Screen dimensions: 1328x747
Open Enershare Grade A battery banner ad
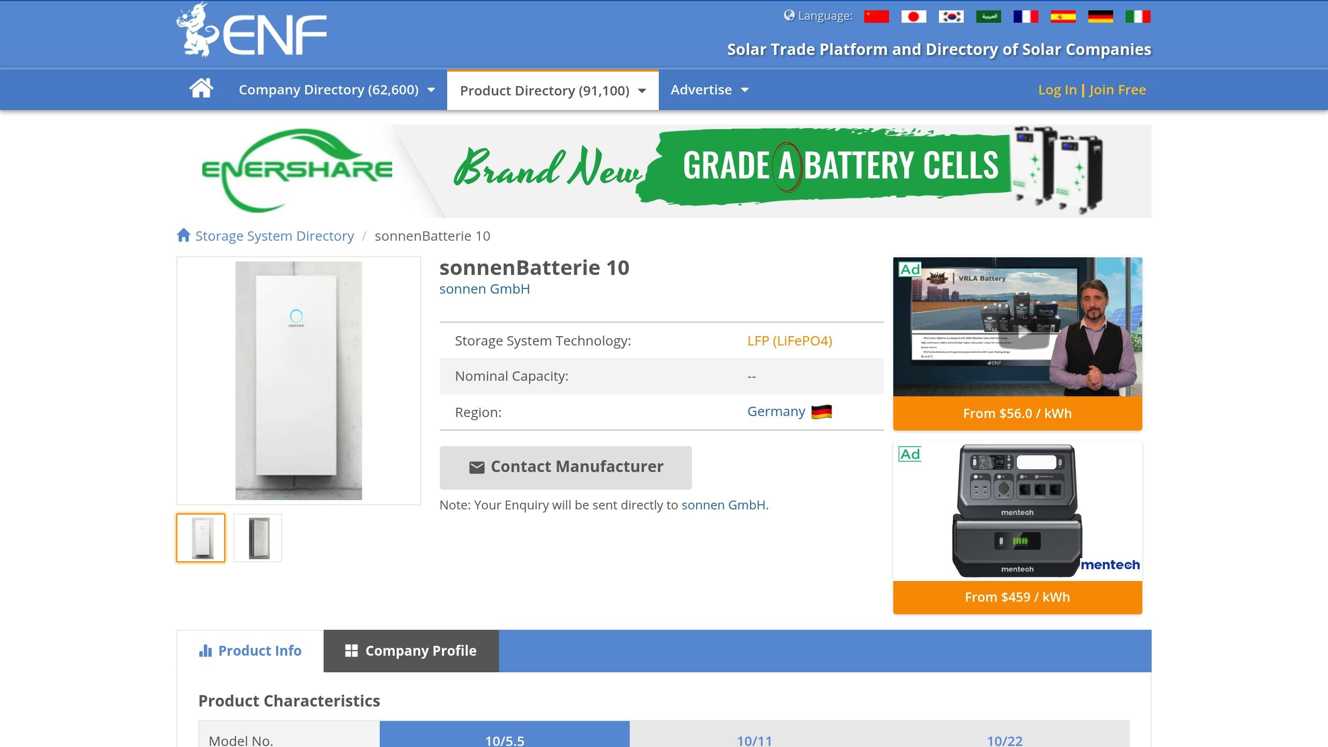664,171
